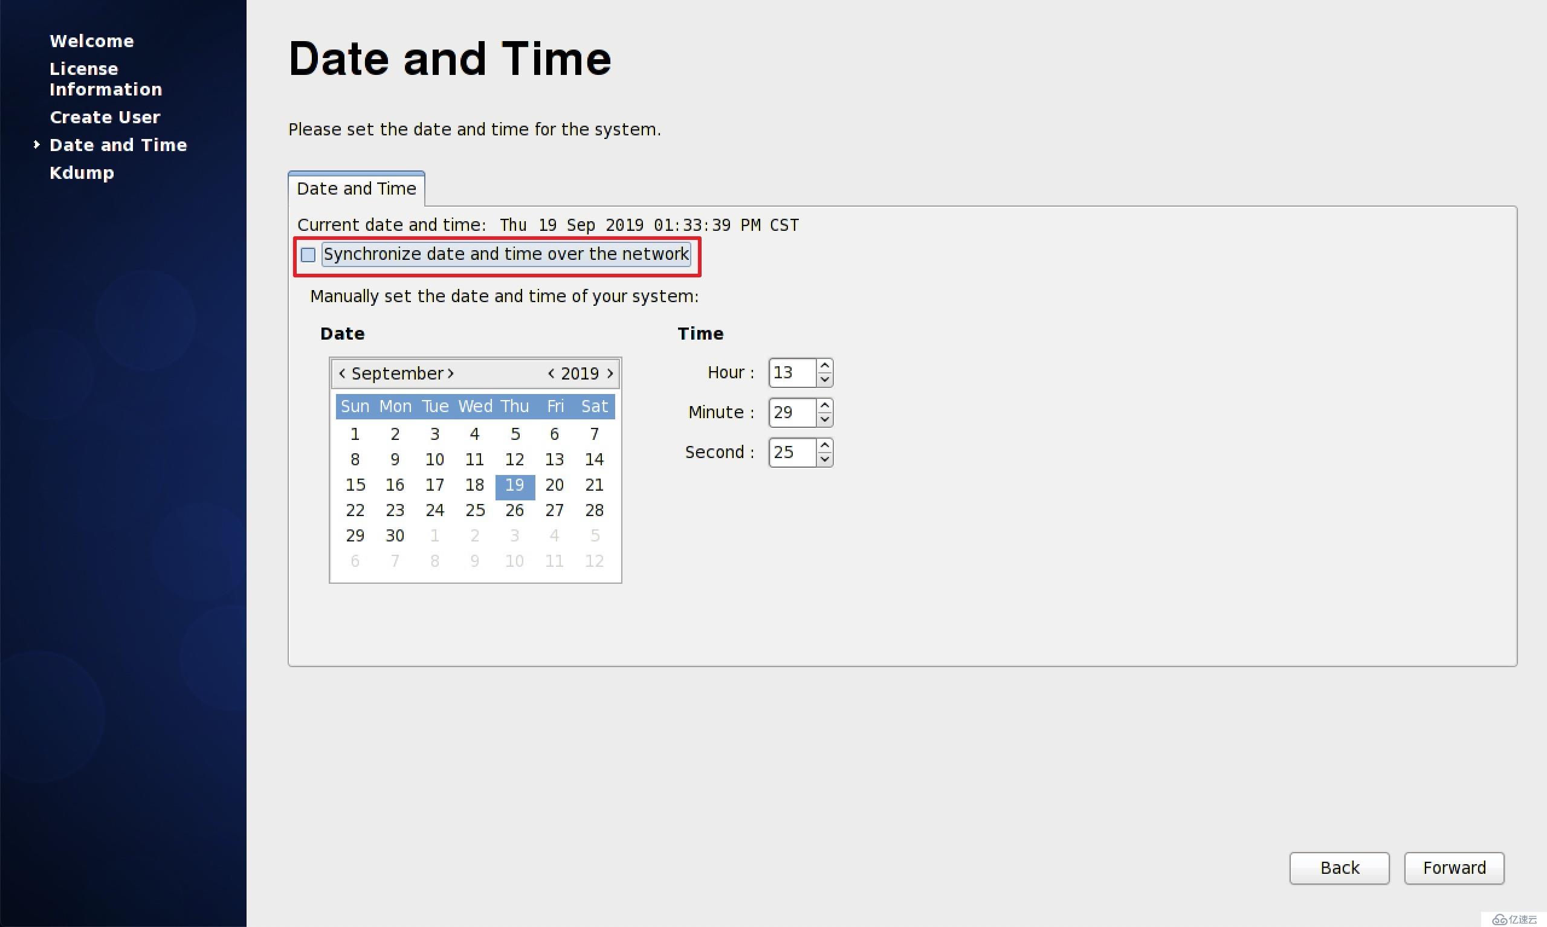Check the Synchronize date and time checkbox
The width and height of the screenshot is (1547, 927).
[x=309, y=254]
